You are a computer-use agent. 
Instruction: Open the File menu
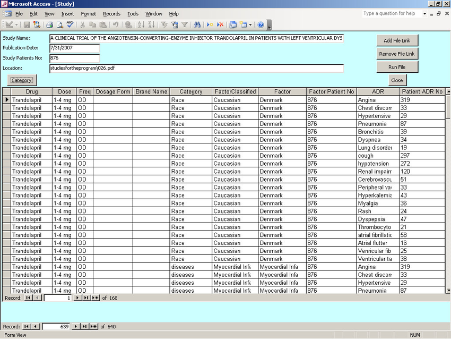(x=19, y=13)
